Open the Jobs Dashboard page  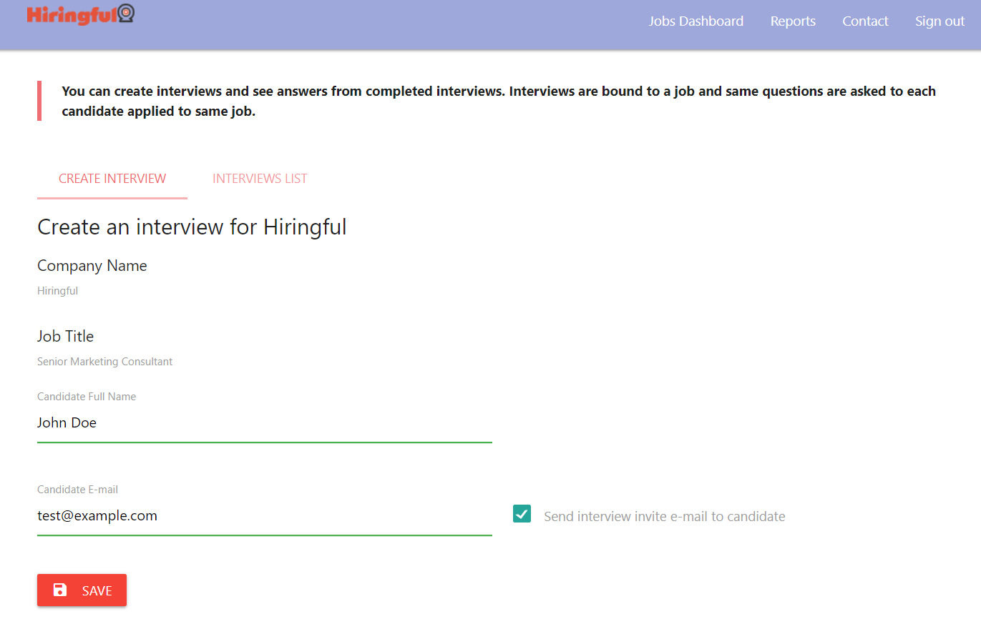[x=696, y=21]
